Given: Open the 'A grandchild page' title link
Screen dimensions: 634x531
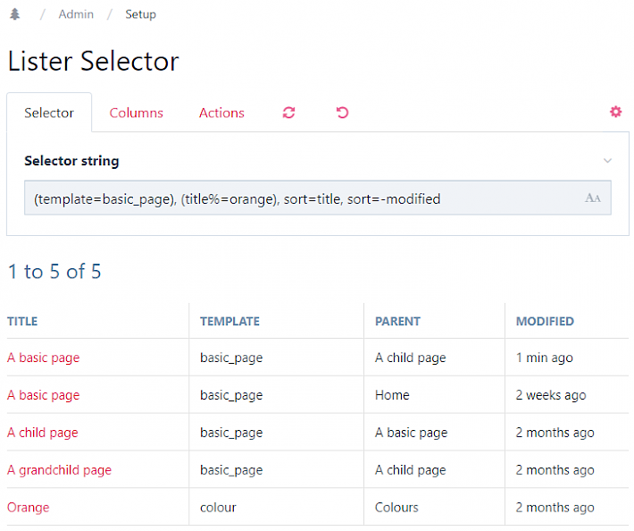Looking at the screenshot, I should (59, 470).
